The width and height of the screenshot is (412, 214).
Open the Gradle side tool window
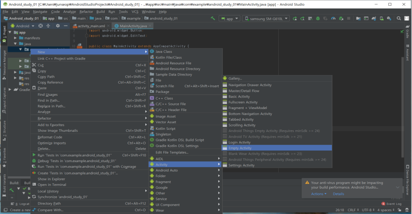pyautogui.click(x=407, y=32)
